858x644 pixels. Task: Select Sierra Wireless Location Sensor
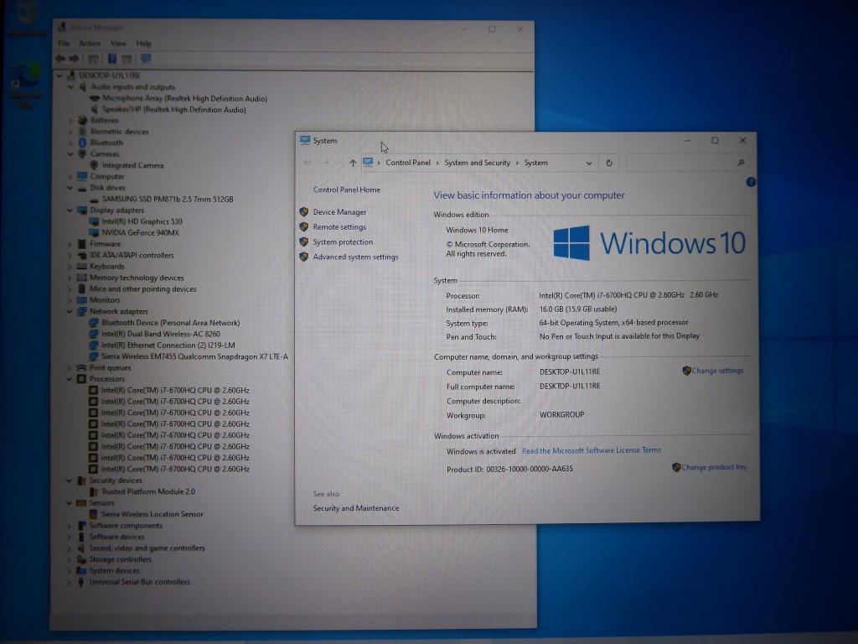pos(152,514)
